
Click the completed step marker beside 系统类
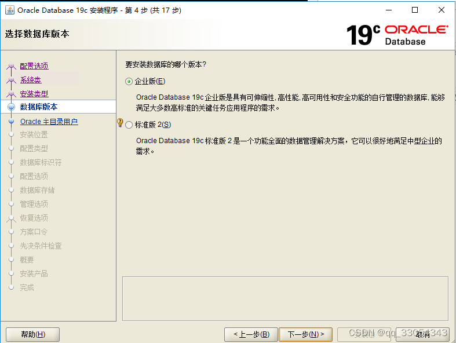[x=11, y=80]
